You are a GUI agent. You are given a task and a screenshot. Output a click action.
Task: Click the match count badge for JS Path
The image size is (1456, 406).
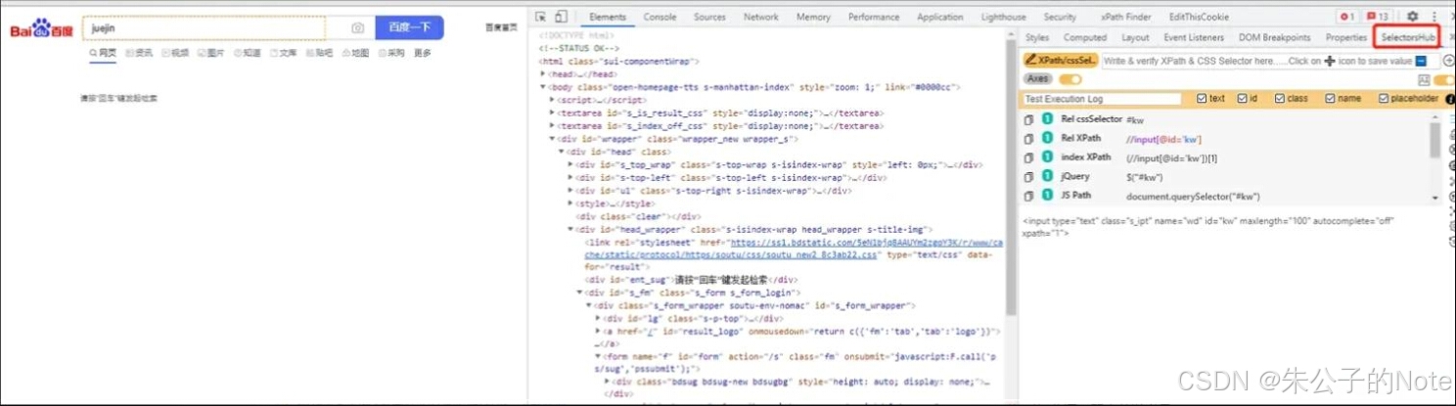[1046, 196]
